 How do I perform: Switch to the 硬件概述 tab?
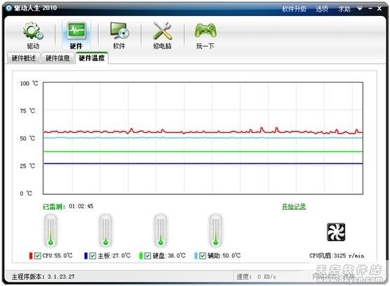(x=24, y=58)
